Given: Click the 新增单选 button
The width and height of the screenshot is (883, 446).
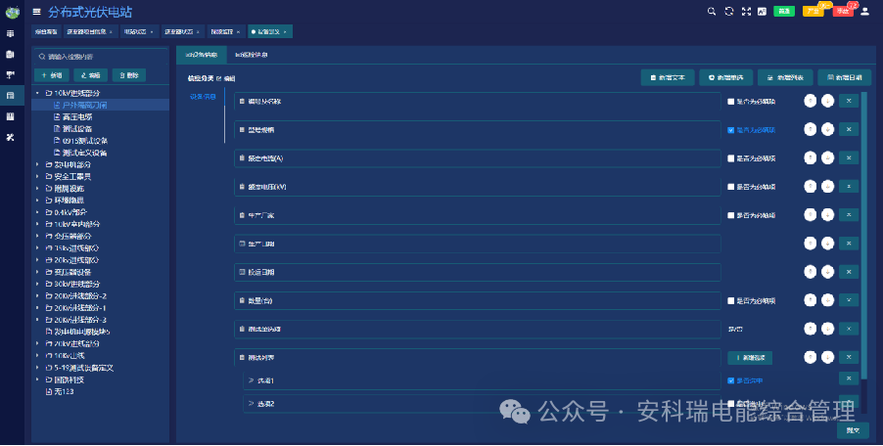Looking at the screenshot, I should (x=726, y=77).
